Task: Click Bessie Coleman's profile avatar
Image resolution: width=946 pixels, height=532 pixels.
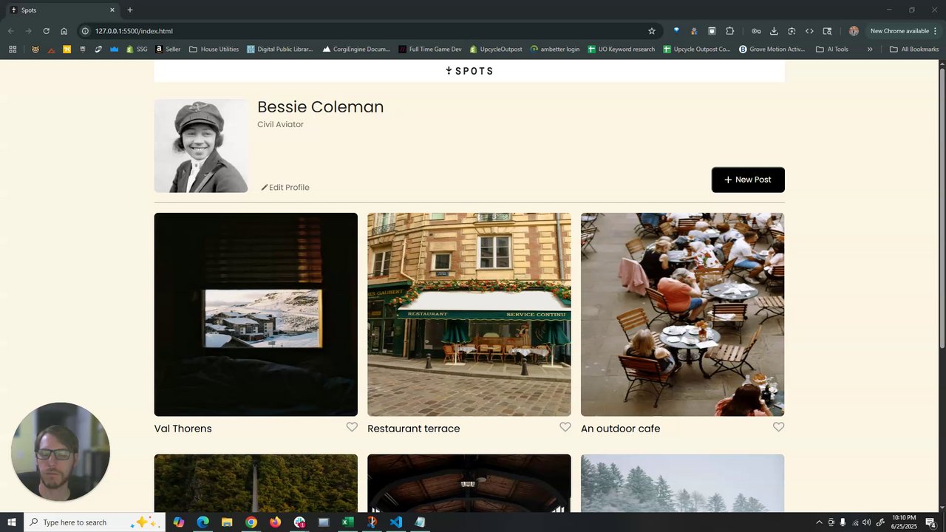Action: click(x=201, y=146)
